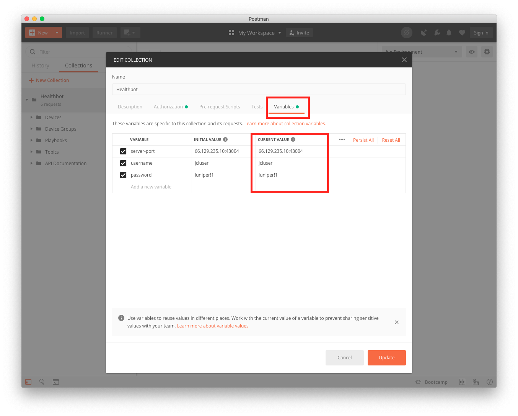Screen dimensions: 518x416
Task: Click Reset All link
Action: tap(391, 140)
